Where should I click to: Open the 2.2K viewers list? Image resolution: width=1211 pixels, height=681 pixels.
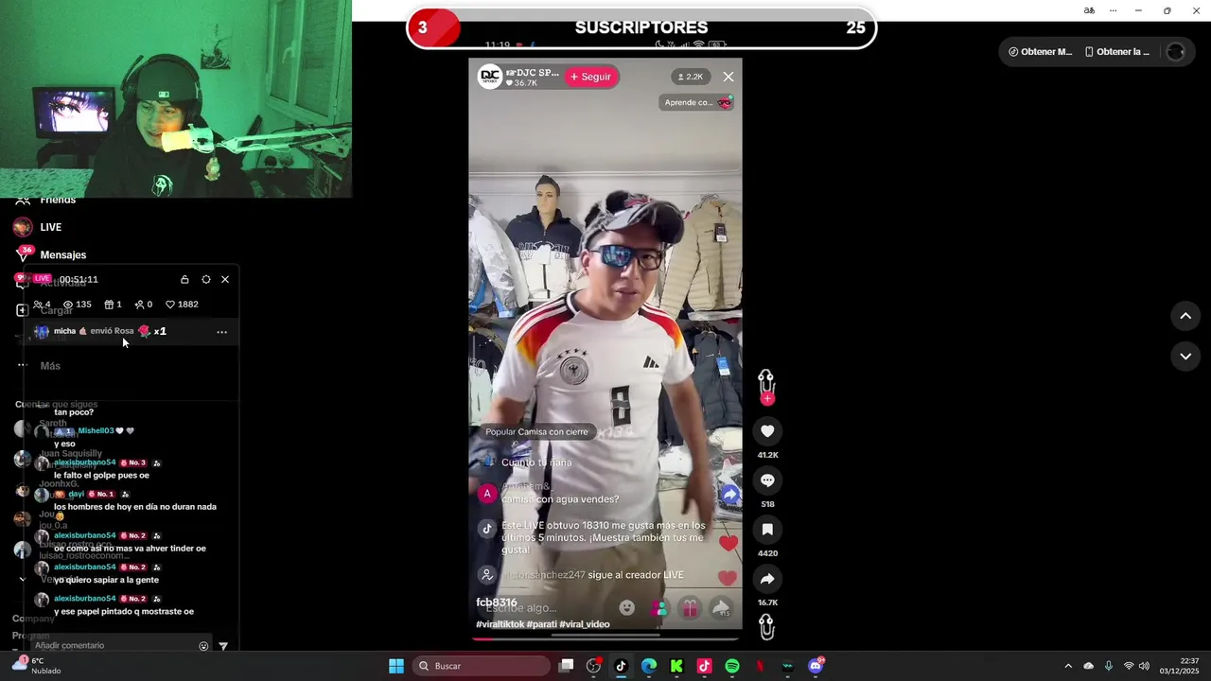coord(689,77)
